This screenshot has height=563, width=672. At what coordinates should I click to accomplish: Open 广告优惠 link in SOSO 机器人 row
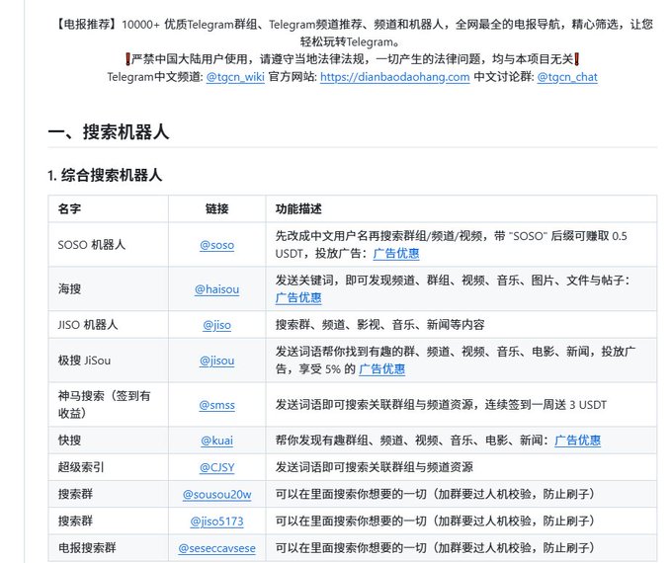pos(396,254)
